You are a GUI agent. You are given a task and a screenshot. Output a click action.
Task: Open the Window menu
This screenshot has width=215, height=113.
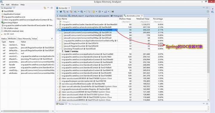click(15, 5)
